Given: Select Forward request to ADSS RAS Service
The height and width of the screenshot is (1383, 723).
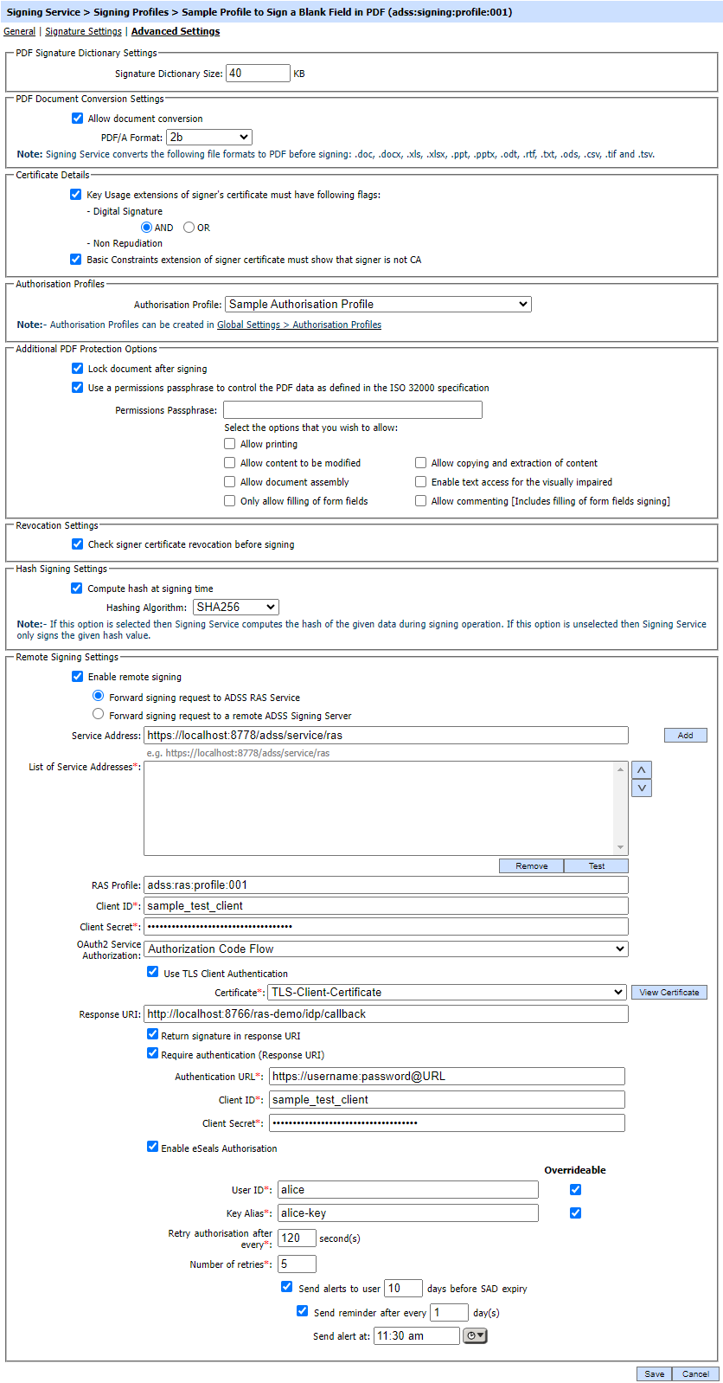Looking at the screenshot, I should coord(98,696).
